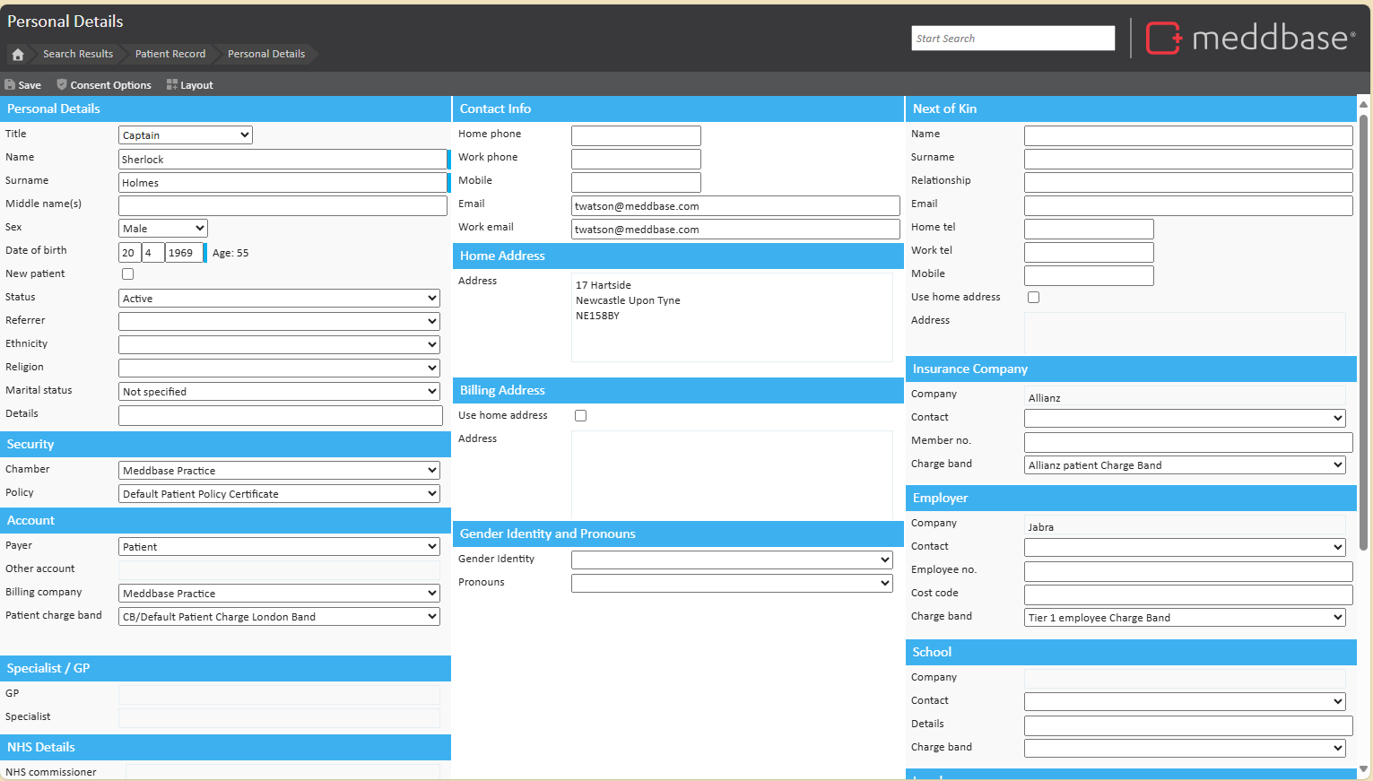Go to Search Results breadcrumb

point(78,55)
